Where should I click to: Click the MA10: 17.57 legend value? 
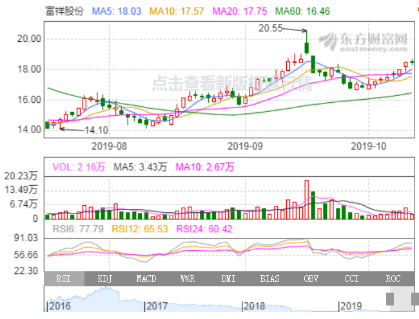177,11
